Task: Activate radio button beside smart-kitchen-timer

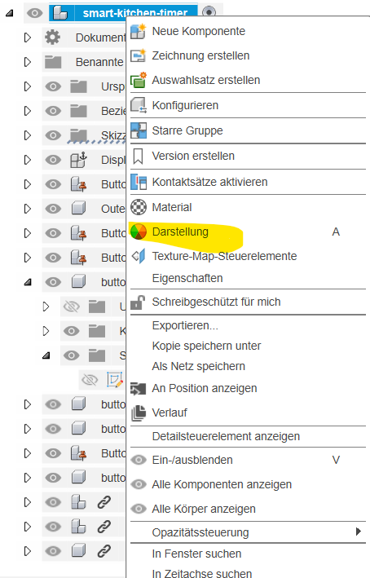Action: 209,11
